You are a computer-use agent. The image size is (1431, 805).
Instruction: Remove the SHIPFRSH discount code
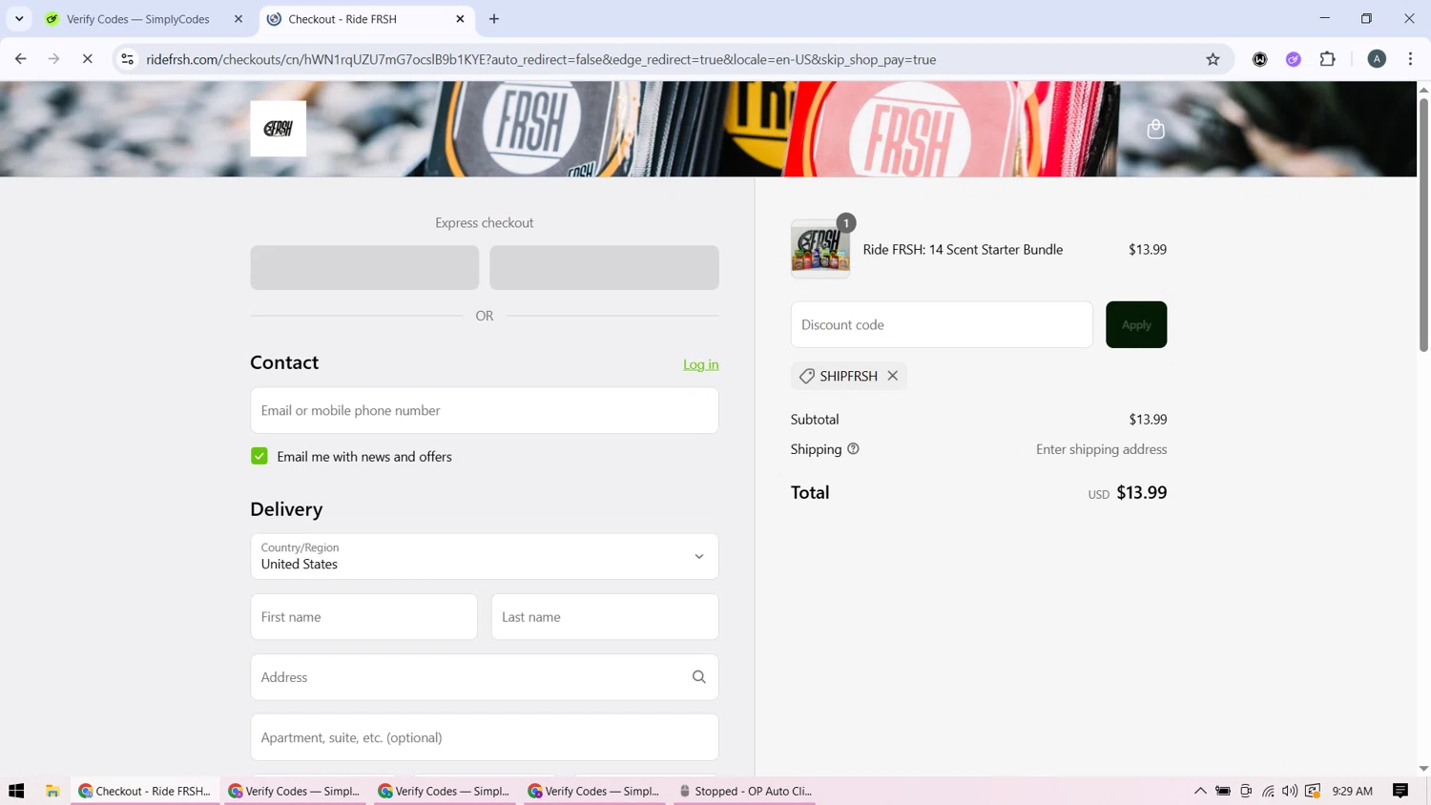893,376
